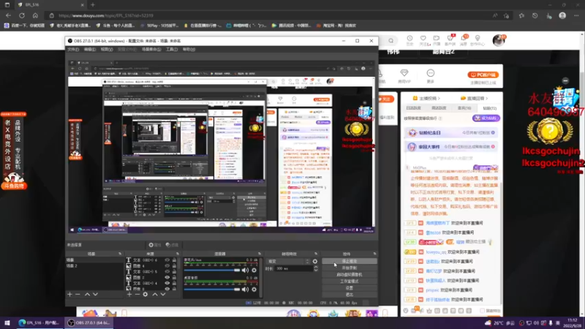
Task: Click the 开始录制 button
Action: [x=350, y=268]
